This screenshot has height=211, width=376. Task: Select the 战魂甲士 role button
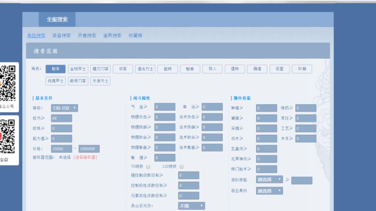pos(56,81)
